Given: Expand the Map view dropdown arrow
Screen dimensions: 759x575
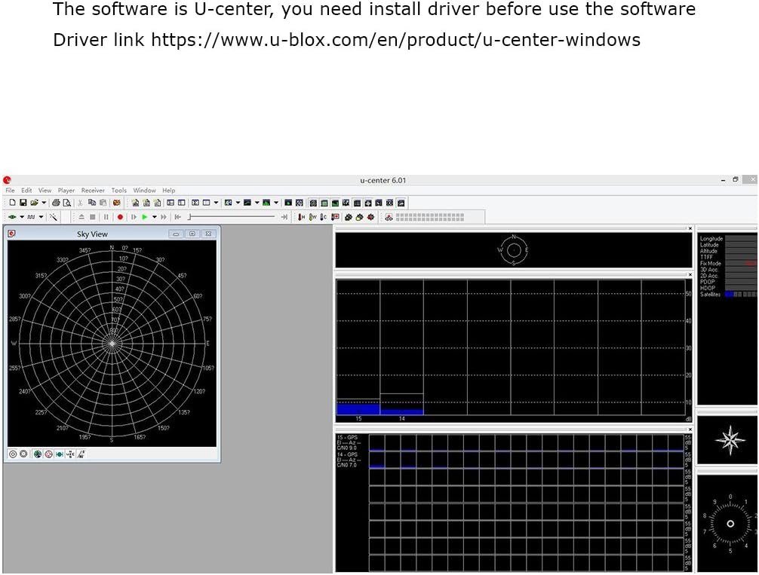Looking at the screenshot, I should point(238,203).
